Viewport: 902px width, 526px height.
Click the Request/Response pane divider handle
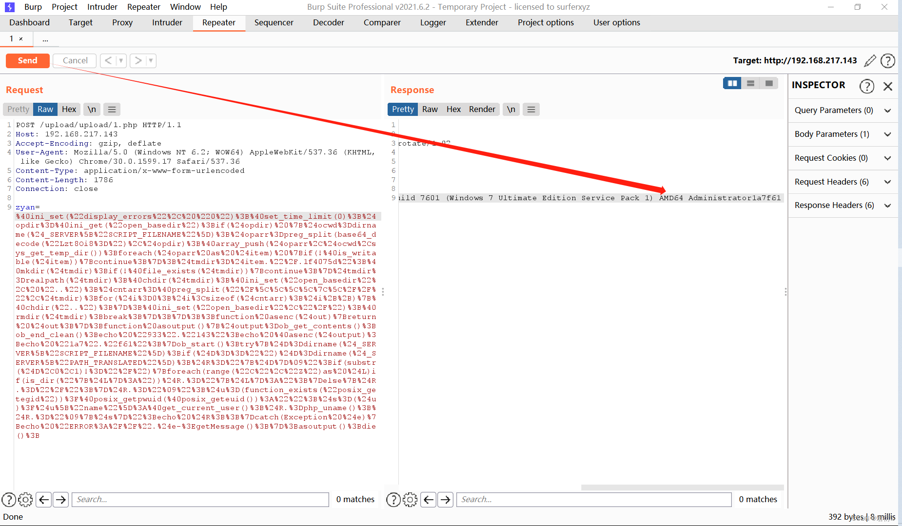click(x=383, y=292)
